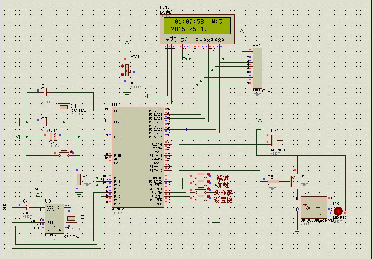Push the reset button below C3
This screenshot has height=259, width=373.
click(64, 153)
